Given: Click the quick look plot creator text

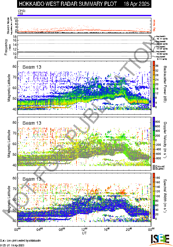Looking at the screenshot, I should (20, 241).
